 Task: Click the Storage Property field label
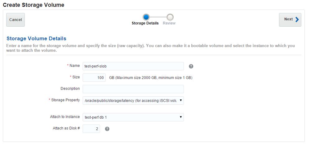point(65,100)
